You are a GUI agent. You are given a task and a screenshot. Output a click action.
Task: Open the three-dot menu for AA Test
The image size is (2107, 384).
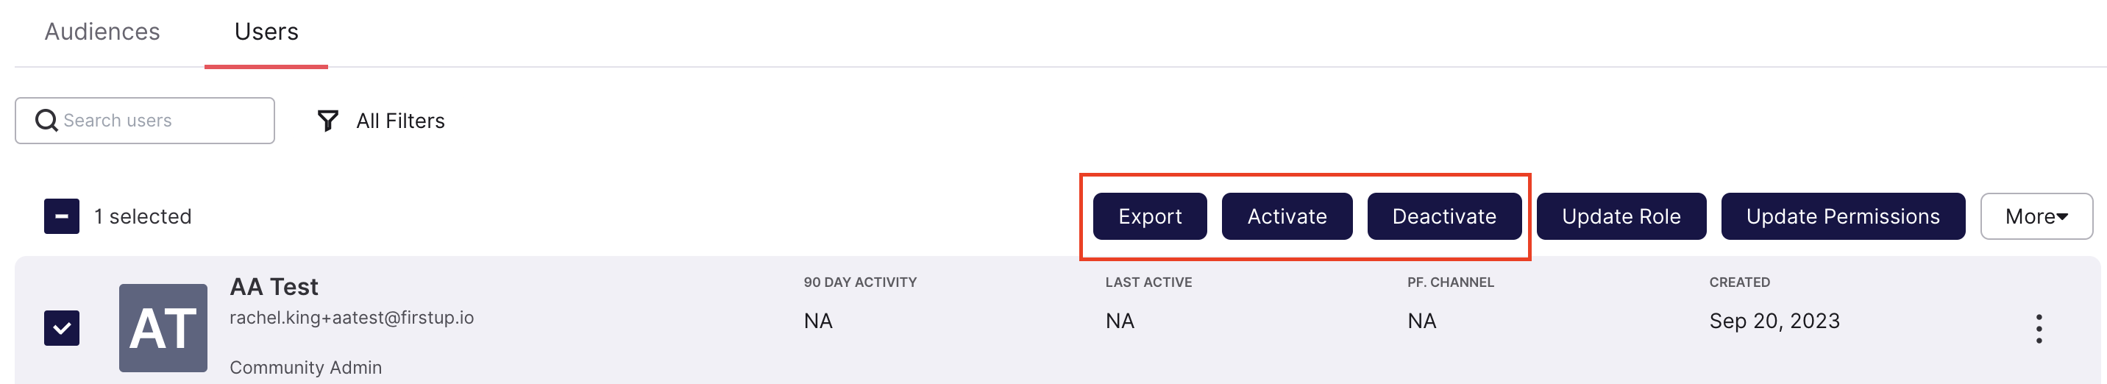tap(2039, 328)
